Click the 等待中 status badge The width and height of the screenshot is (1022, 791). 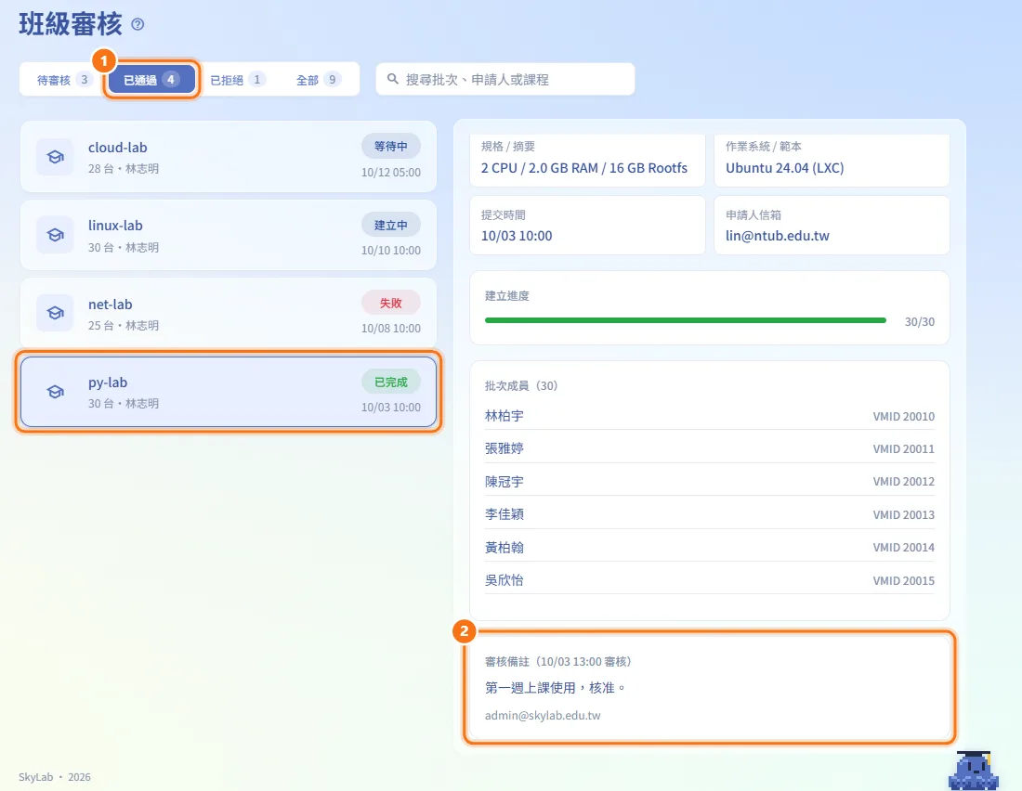pyautogui.click(x=391, y=147)
